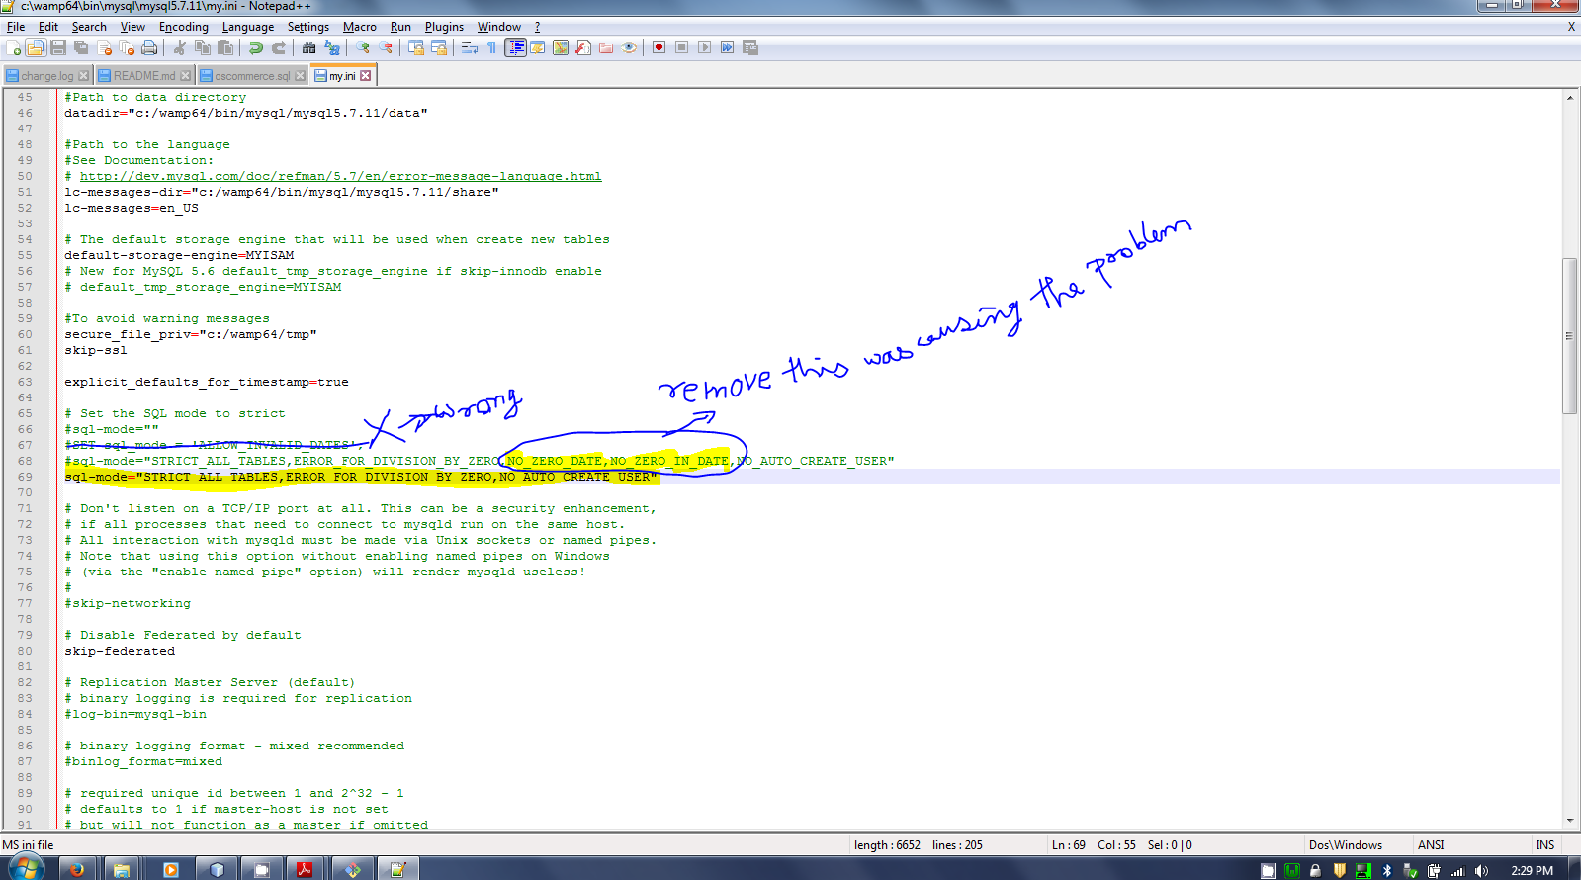Screen dimensions: 1581x880
Task: Click the Paste toolbar icon
Action: (225, 47)
